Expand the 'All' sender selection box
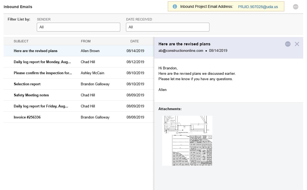The height and width of the screenshot is (190, 307). pos(78,27)
